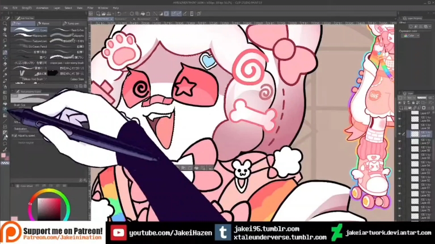Choose the Mapping pen brush
Screen dimensions: 435x244
(x=29, y=35)
